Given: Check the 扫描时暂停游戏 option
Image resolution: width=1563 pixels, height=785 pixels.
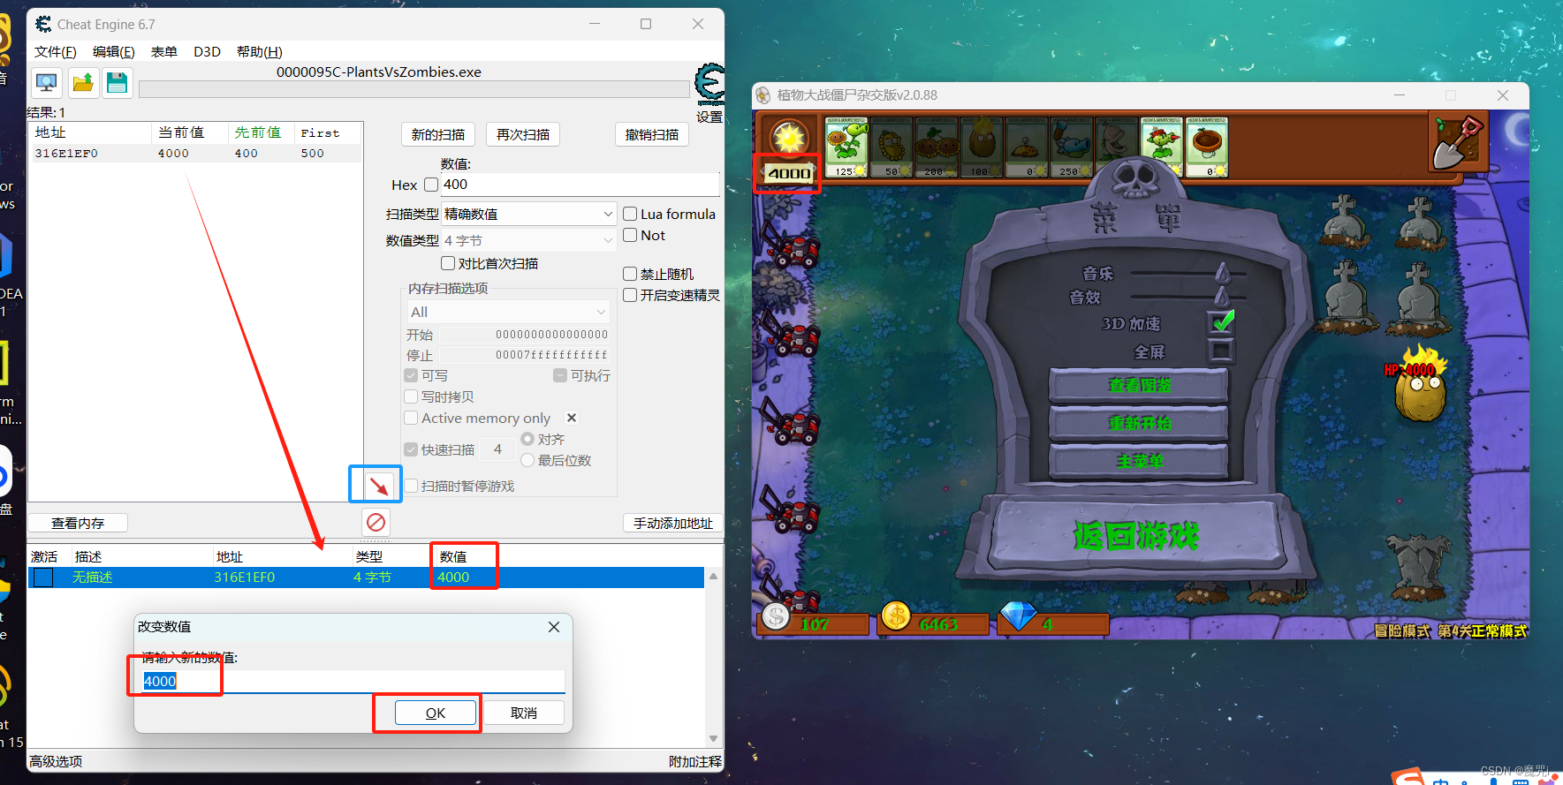Looking at the screenshot, I should [x=411, y=486].
